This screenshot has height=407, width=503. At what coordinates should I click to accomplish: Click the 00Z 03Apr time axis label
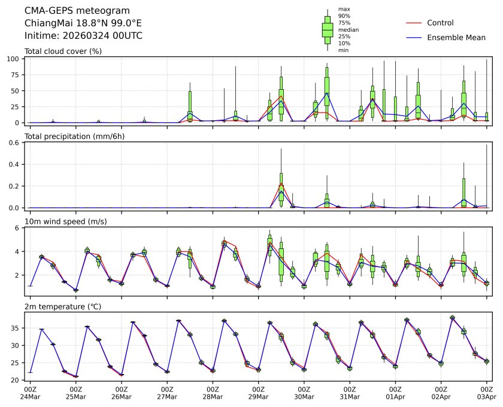click(x=486, y=393)
